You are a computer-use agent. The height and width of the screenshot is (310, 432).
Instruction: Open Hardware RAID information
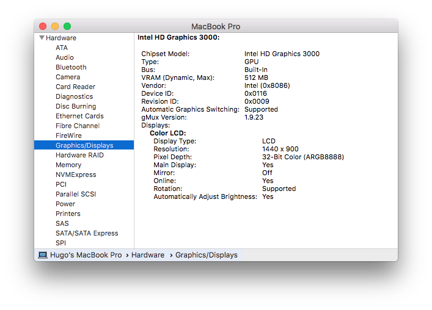pos(79,155)
